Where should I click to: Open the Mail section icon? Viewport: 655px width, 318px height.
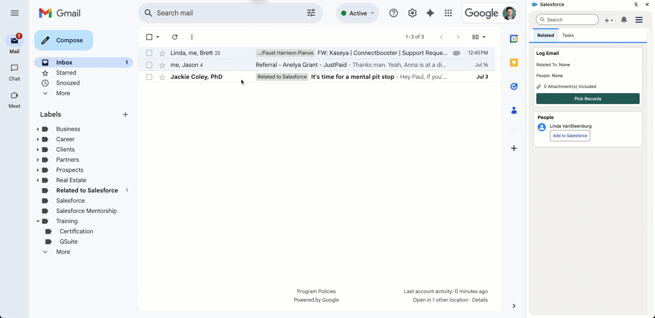click(x=14, y=41)
